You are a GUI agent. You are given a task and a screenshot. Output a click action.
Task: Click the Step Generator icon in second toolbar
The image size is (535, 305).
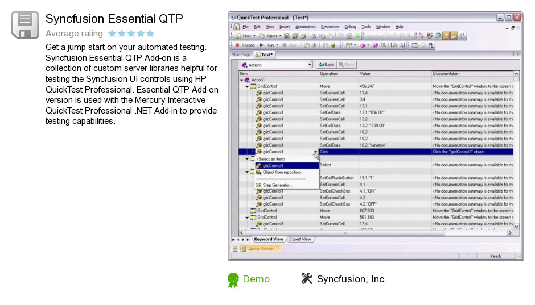point(383,45)
